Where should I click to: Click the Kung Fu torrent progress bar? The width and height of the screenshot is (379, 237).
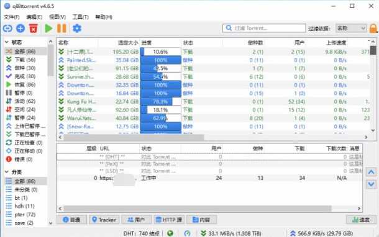160,102
